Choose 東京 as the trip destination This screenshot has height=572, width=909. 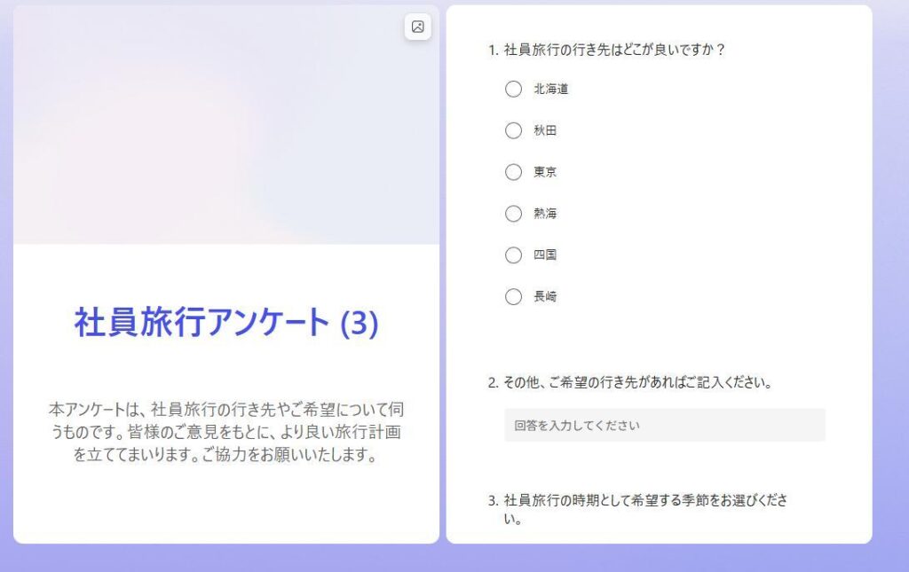pyautogui.click(x=513, y=172)
